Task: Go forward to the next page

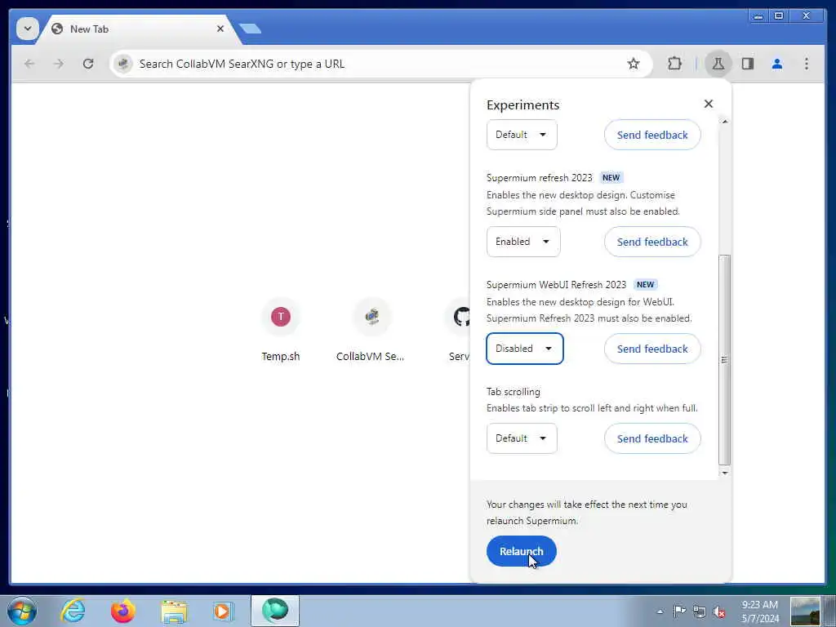Action: pyautogui.click(x=59, y=64)
